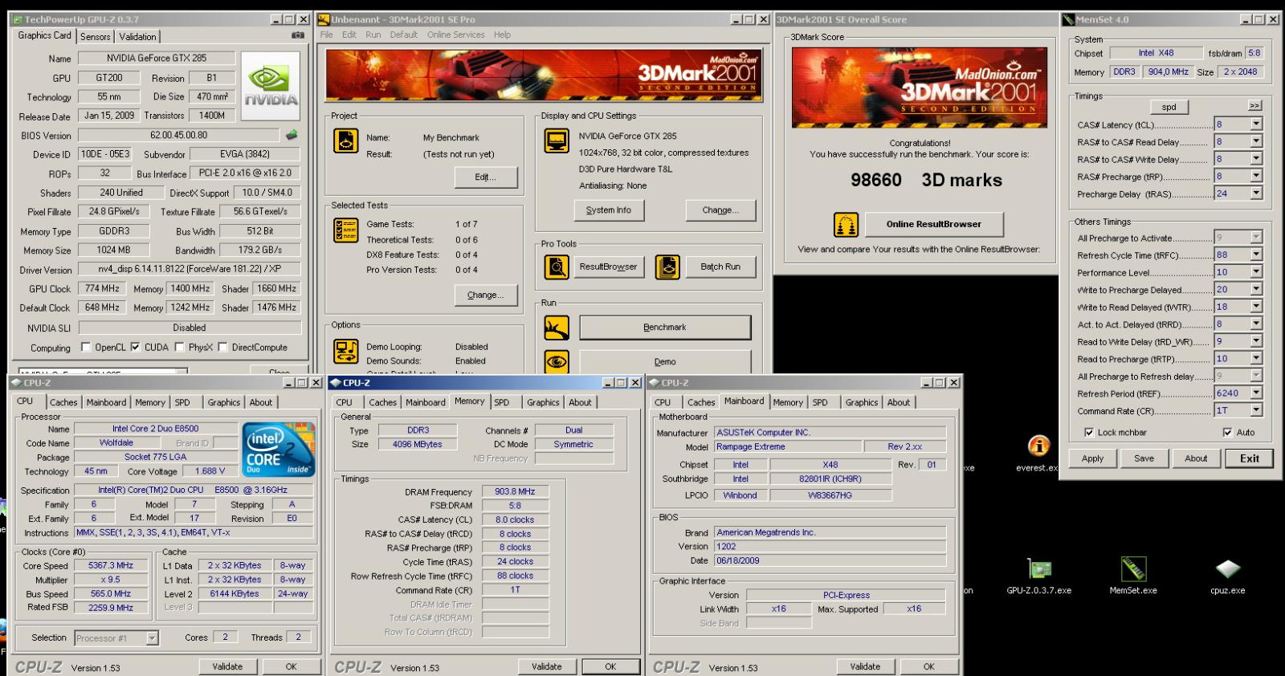
Task: Open the cpuz.exe desktop icon
Action: pyautogui.click(x=1227, y=568)
